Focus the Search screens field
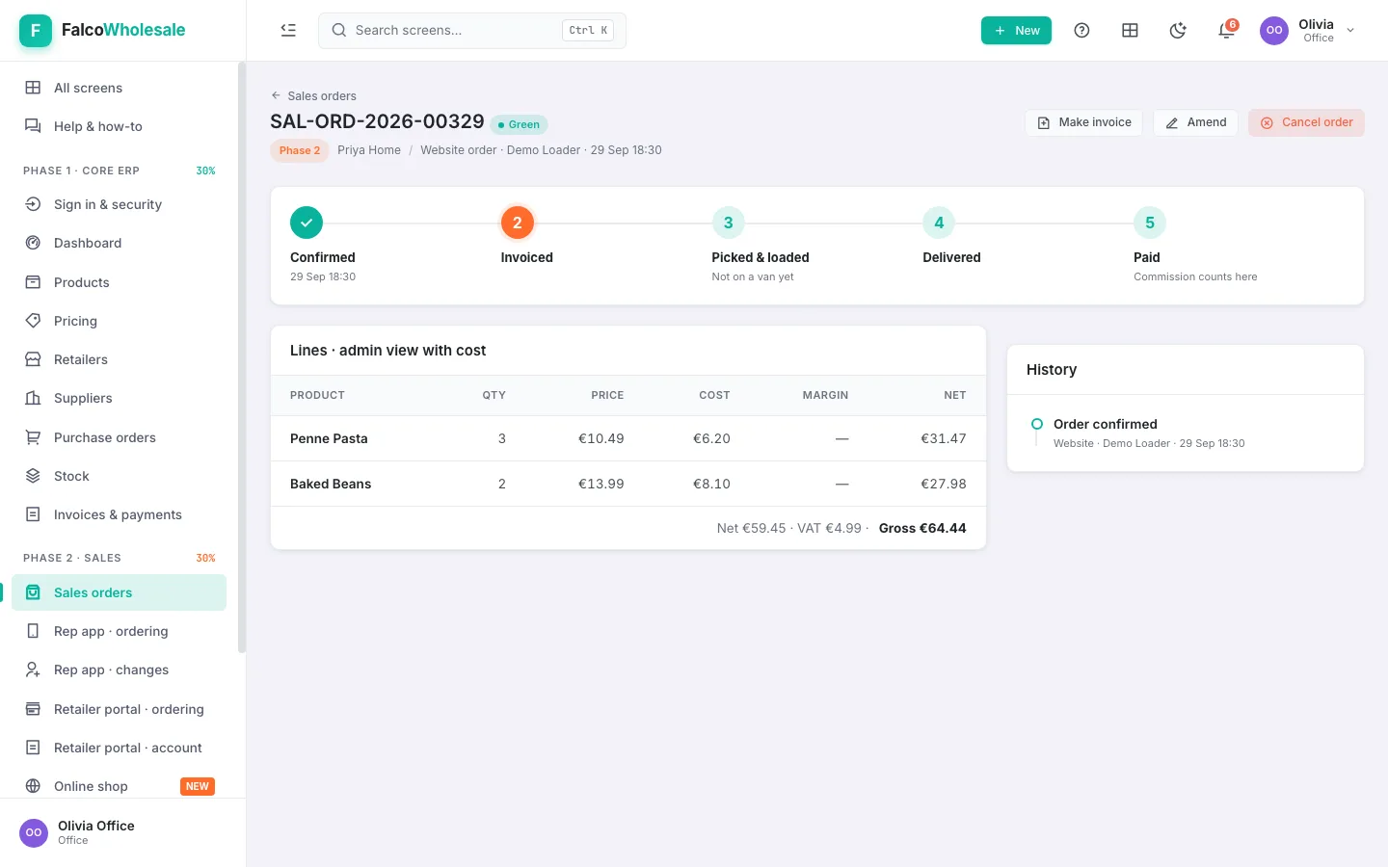 (472, 30)
